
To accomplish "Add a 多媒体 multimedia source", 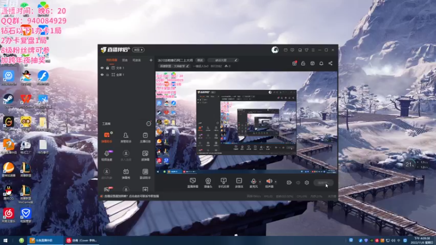I will pyautogui.click(x=239, y=183).
